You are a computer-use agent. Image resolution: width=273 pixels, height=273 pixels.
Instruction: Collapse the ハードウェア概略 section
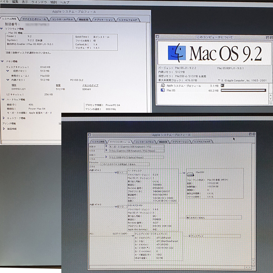click(x=3, y=99)
